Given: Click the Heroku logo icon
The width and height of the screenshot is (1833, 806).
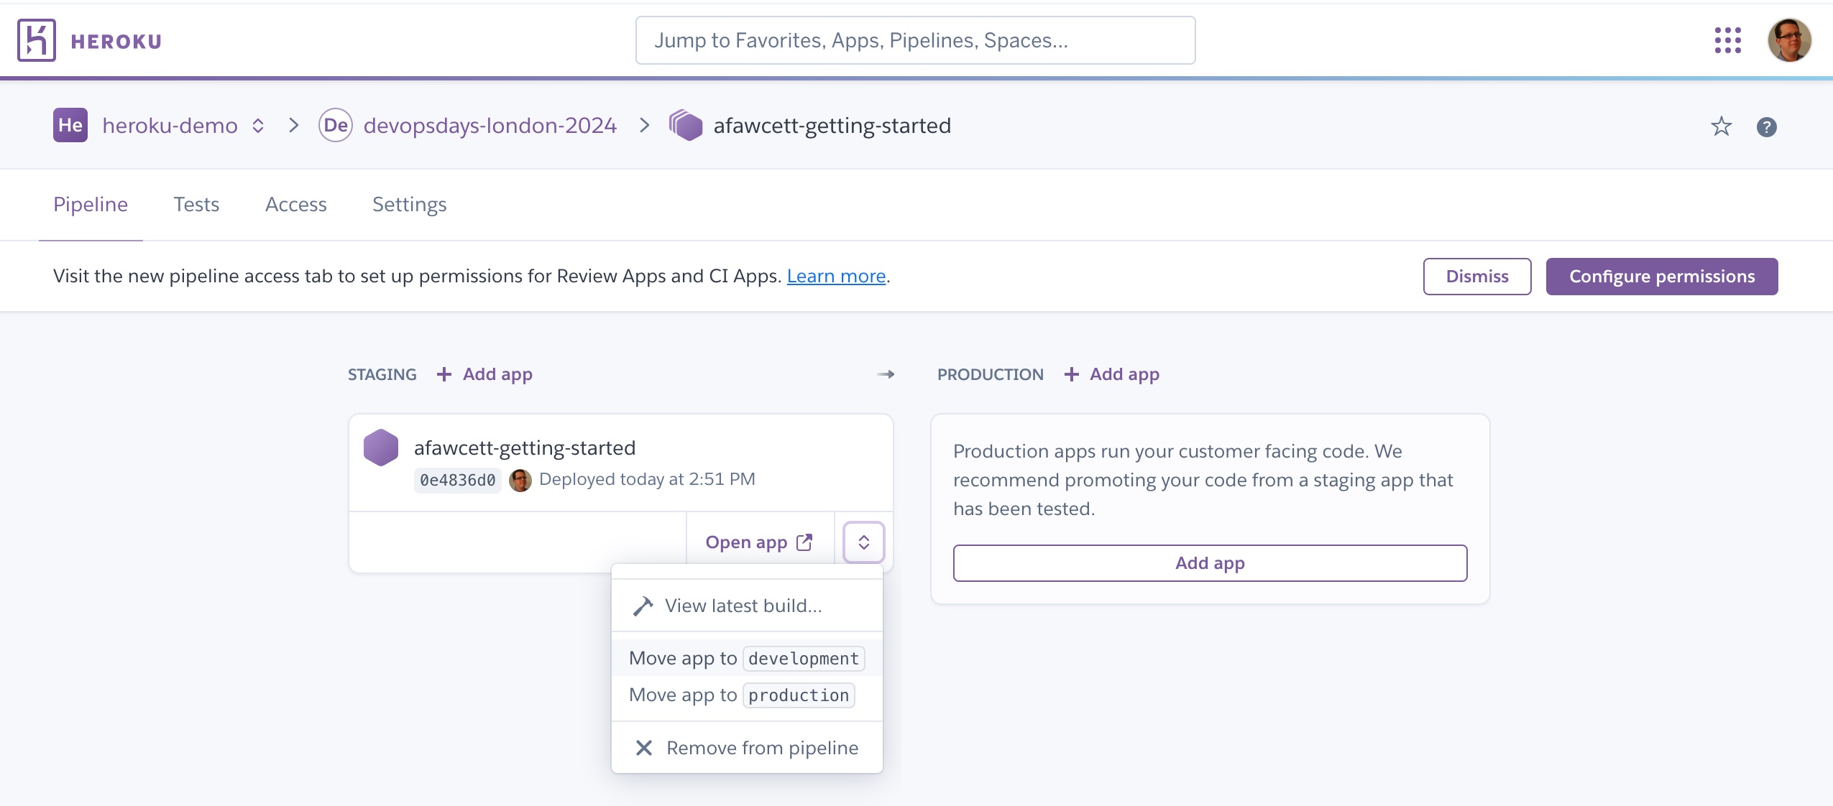Looking at the screenshot, I should 37,40.
